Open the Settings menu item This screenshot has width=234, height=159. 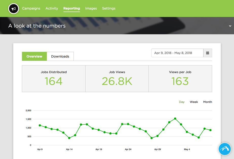point(109,8)
